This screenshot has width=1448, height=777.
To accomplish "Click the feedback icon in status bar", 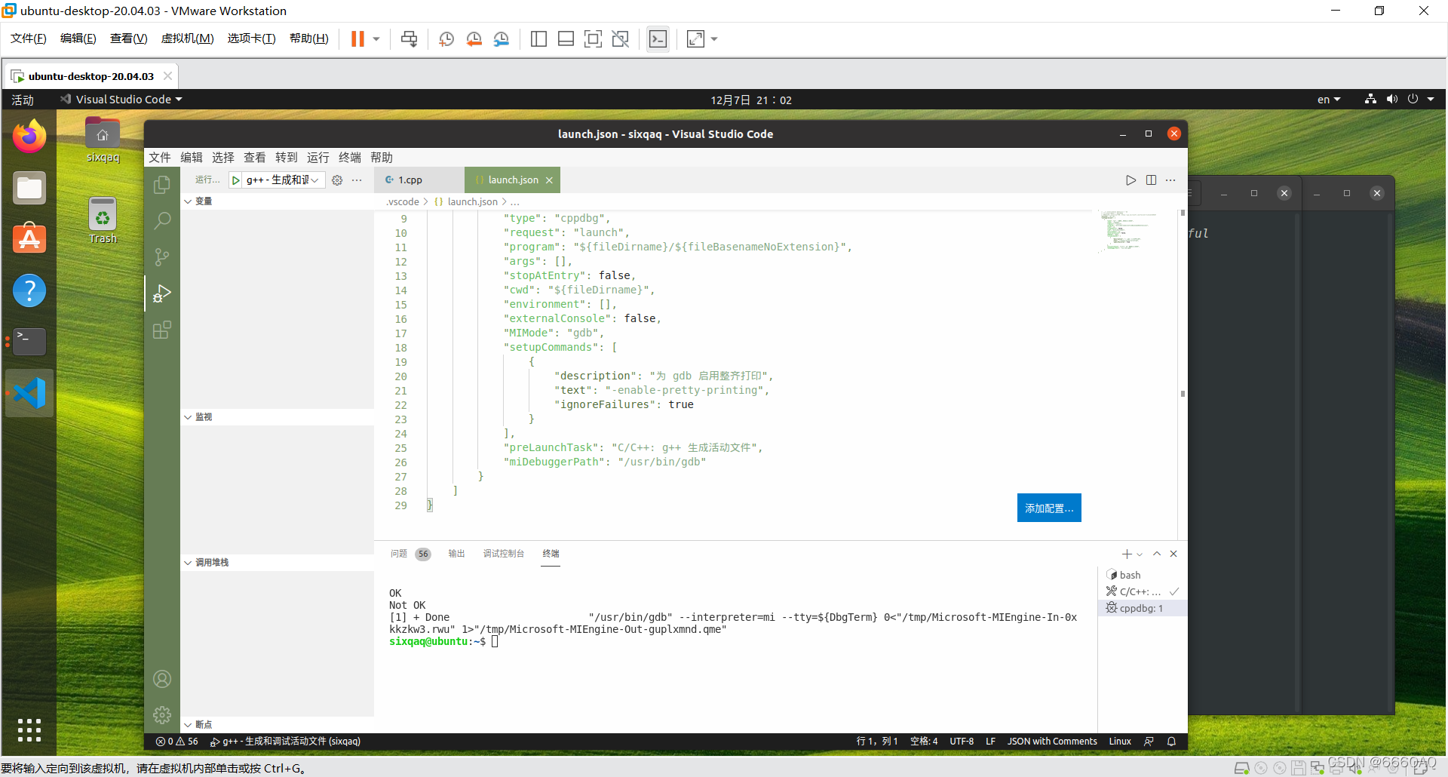I will [1149, 742].
